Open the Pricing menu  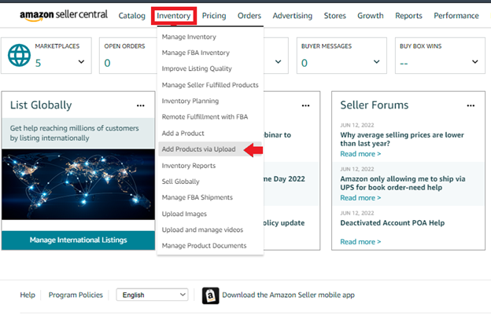tap(214, 16)
